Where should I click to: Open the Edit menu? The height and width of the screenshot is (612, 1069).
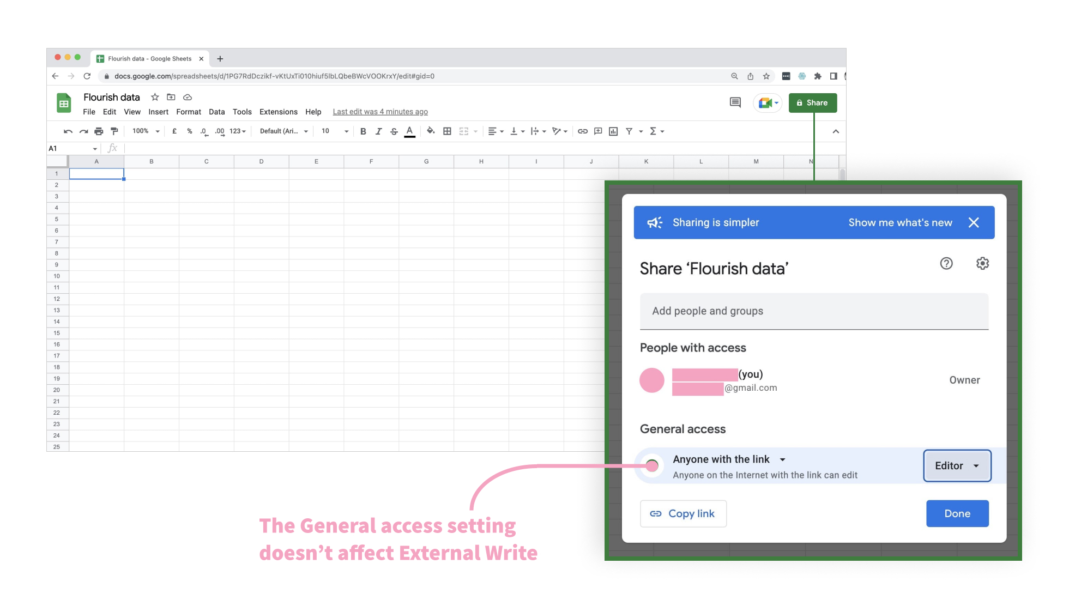click(x=110, y=112)
